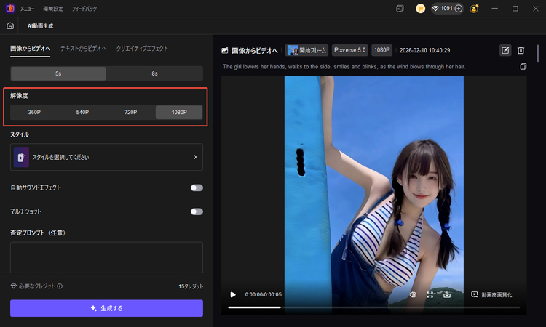Click the prompt text about the girl
The width and height of the screenshot is (546, 327).
point(344,66)
